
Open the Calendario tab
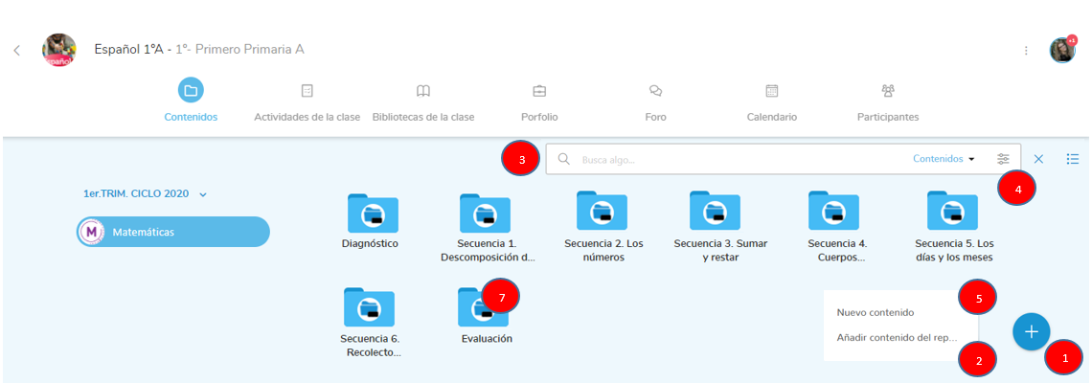click(771, 102)
